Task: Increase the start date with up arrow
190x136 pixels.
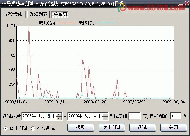Action: coord(59,115)
